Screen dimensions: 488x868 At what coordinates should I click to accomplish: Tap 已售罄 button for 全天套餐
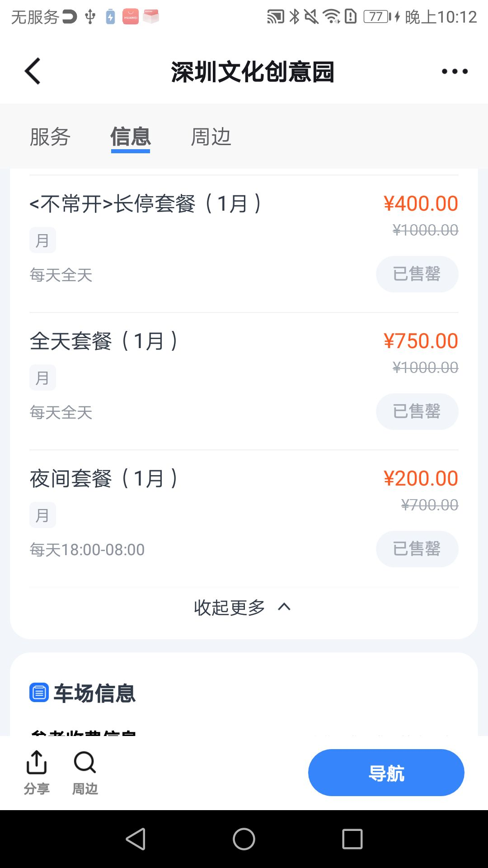(x=417, y=411)
